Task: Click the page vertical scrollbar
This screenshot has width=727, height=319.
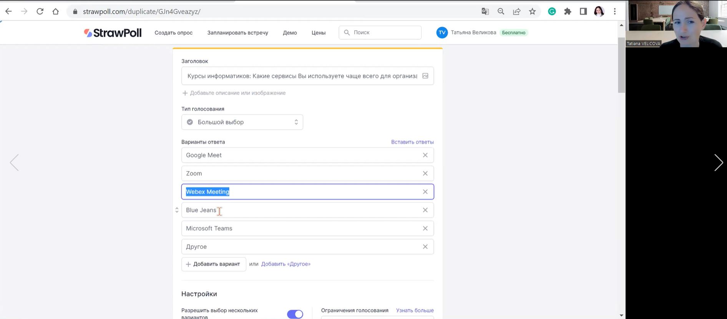Action: pos(621,65)
